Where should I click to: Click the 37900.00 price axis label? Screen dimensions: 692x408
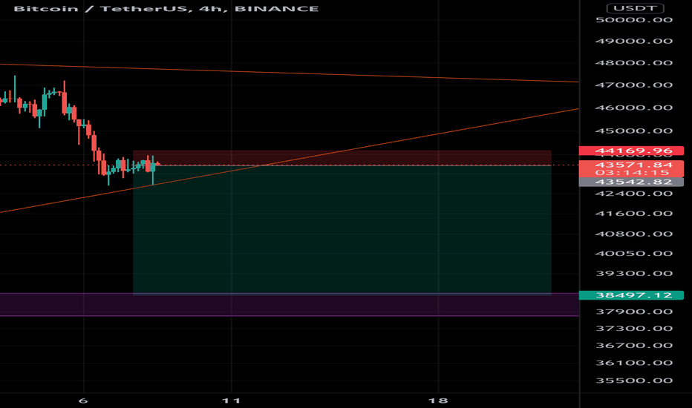click(634, 312)
